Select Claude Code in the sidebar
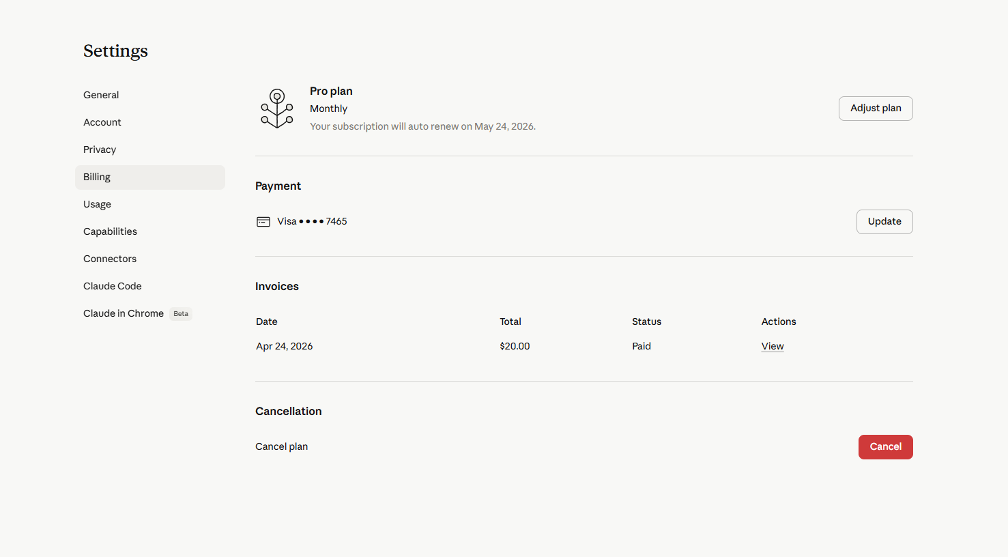The width and height of the screenshot is (1008, 557). click(x=113, y=286)
